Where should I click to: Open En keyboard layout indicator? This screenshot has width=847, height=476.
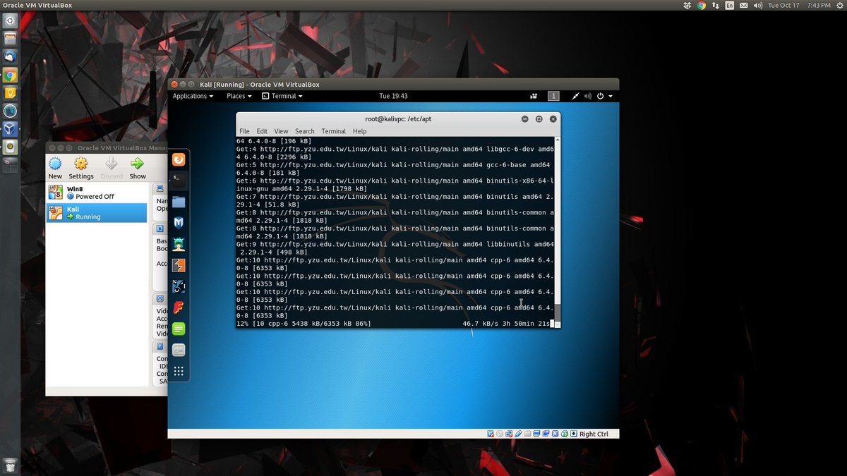pyautogui.click(x=730, y=5)
